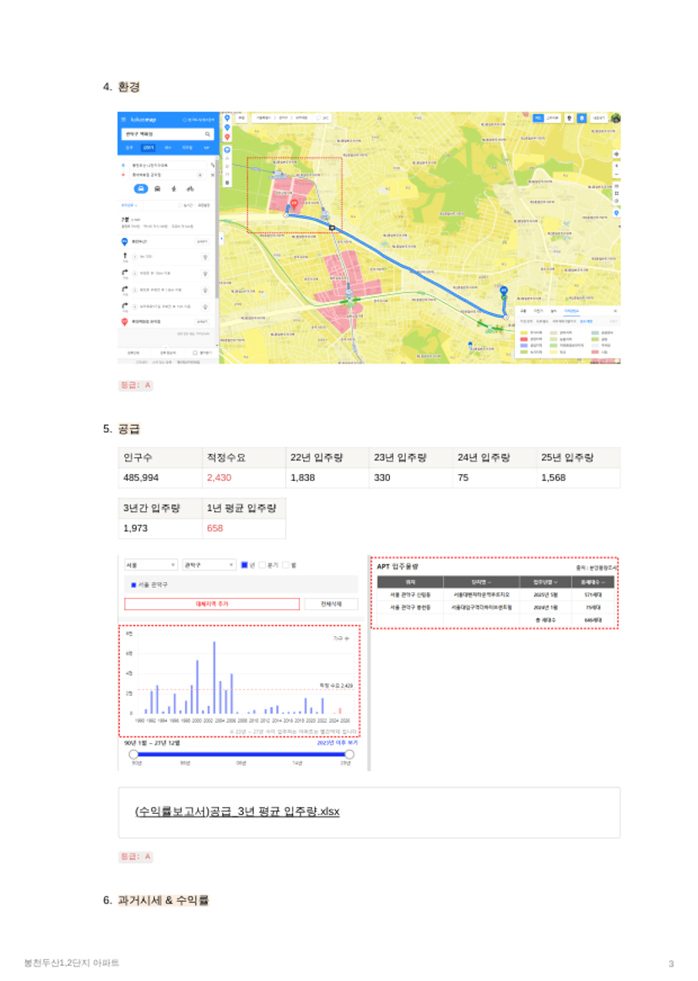Viewport: 698px width, 981px height.
Task: Click the search magnifier in the Kakaomap search box
Action: click(208, 134)
